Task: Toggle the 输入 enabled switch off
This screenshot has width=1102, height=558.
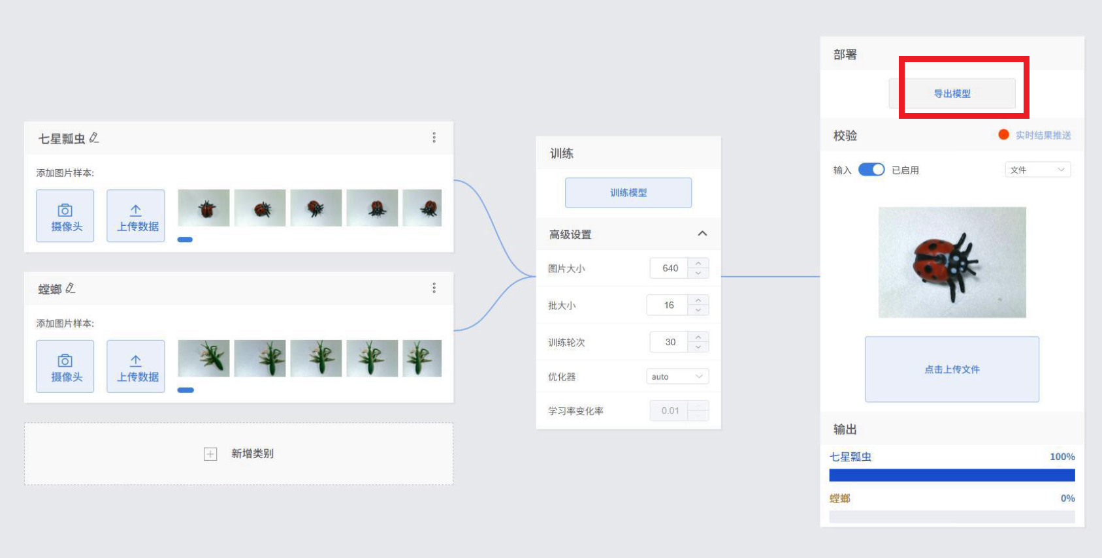Action: [x=871, y=170]
